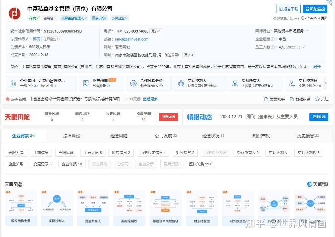This screenshot has width=335, height=237.
Task: Click the 天眼查 logo
Action: point(317,184)
